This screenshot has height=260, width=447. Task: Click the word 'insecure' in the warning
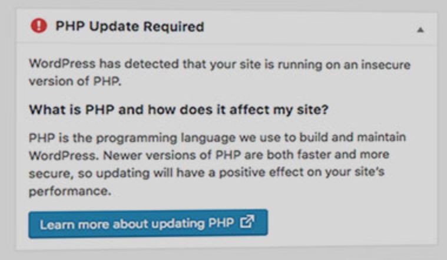coord(386,65)
